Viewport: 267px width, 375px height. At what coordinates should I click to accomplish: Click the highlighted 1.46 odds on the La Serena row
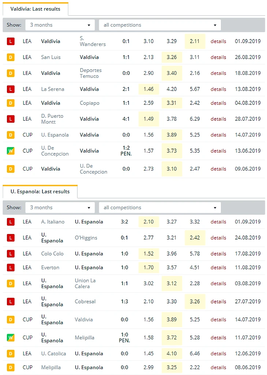[x=148, y=89]
